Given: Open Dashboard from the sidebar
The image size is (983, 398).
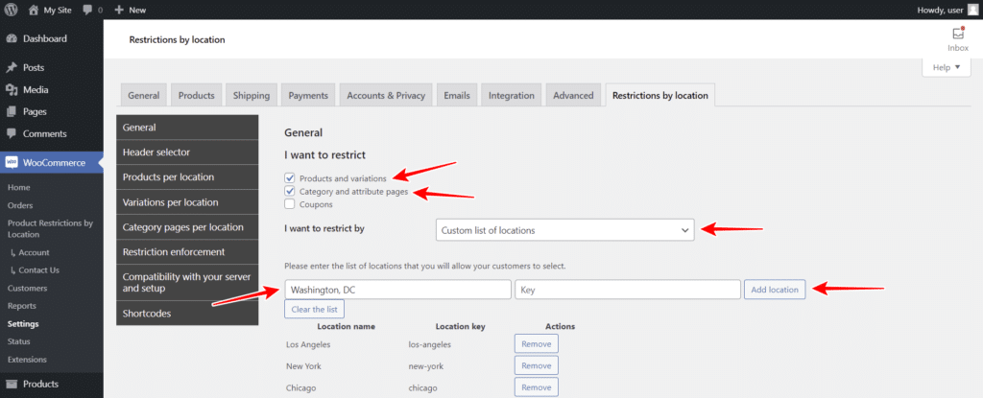Looking at the screenshot, I should (x=44, y=39).
